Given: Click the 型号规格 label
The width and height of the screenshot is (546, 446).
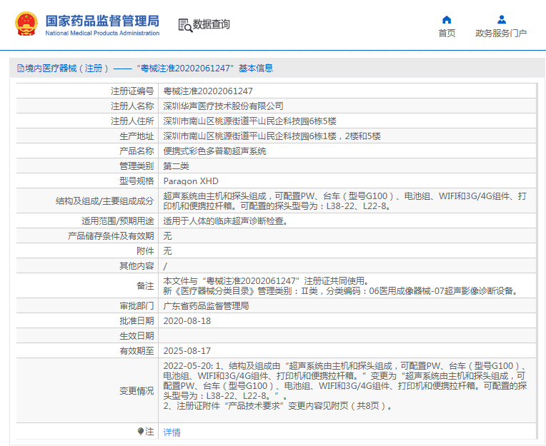Looking at the screenshot, I should pos(136,181).
